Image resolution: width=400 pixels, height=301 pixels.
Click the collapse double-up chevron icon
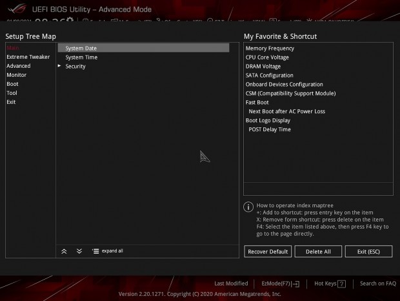coord(64,251)
